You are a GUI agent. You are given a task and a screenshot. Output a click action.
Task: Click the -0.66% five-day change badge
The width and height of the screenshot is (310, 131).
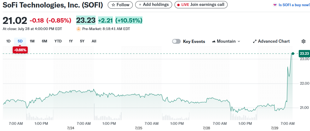[20, 50]
